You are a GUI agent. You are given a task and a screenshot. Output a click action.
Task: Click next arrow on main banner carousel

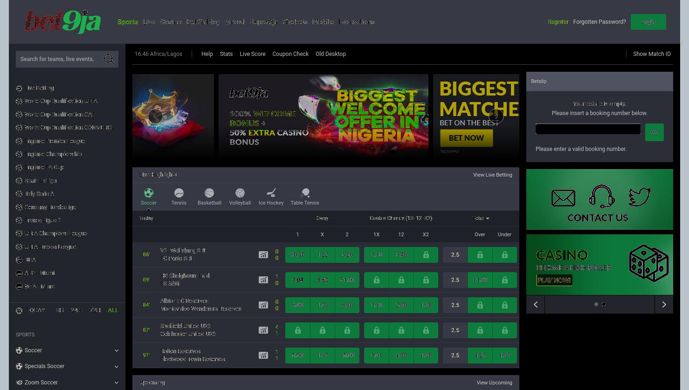click(x=496, y=116)
